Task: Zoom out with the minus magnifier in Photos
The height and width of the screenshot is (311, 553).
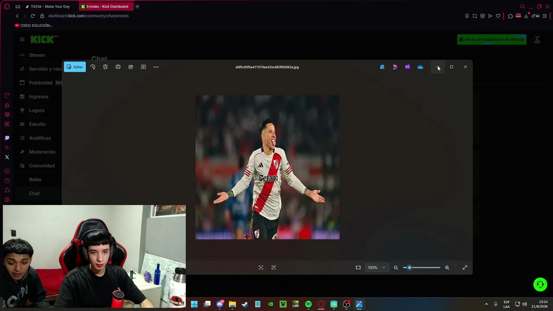Action: pyautogui.click(x=396, y=268)
